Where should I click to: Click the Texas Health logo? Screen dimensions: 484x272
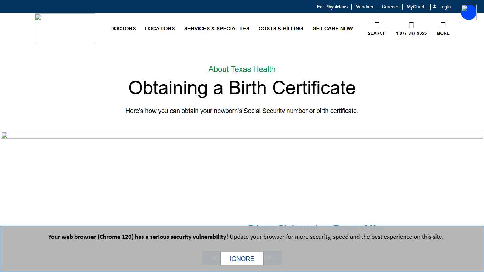pyautogui.click(x=64, y=28)
